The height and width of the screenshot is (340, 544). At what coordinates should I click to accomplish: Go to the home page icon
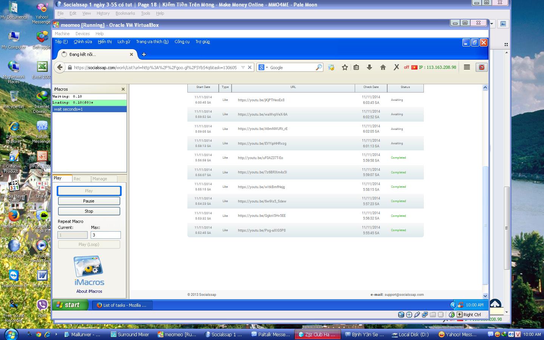[383, 67]
